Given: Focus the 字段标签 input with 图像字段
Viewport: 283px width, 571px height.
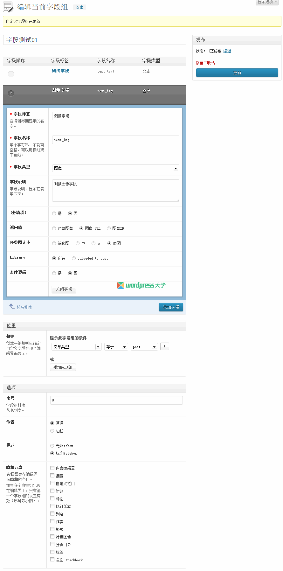Looking at the screenshot, I should pos(116,116).
